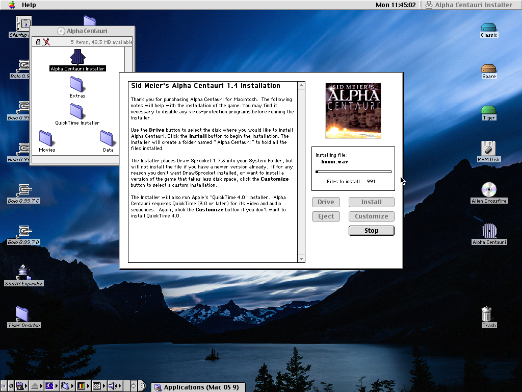Collapse the Control Strip with its left end button
This screenshot has width=522, height=392.
click(4, 386)
